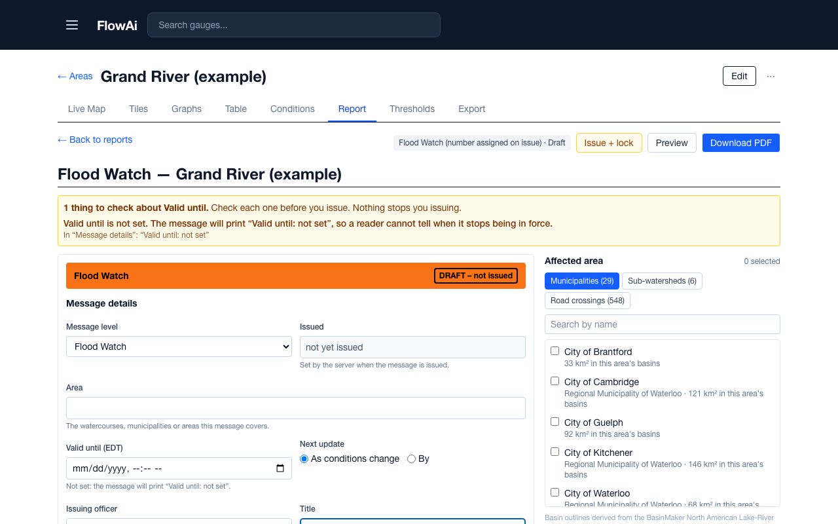Select the 'As conditions change' radio option
The height and width of the screenshot is (524, 838).
pos(304,458)
